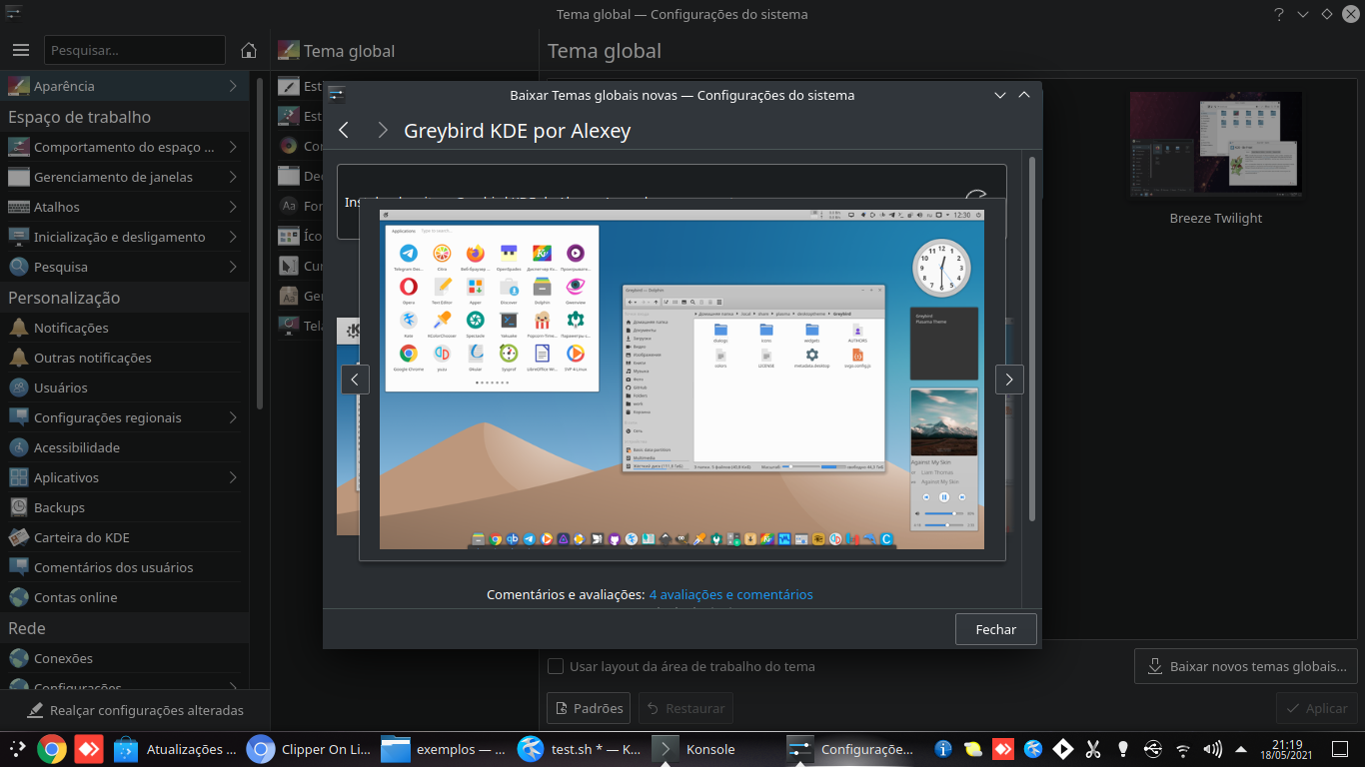Viewport: 1365px width, 767px height.
Task: Select Acessibilidade in the sidebar
Action: [76, 447]
